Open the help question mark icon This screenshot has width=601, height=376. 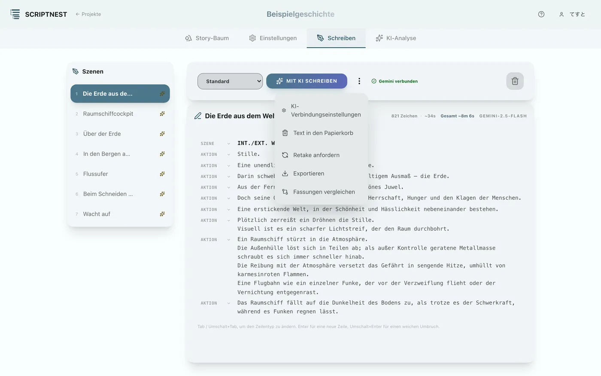541,14
